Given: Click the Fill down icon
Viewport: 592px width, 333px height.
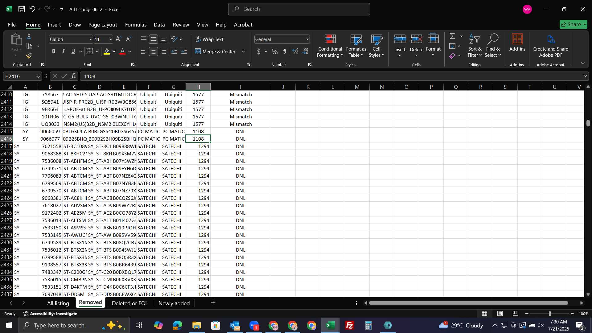Looking at the screenshot, I should pyautogui.click(x=452, y=46).
